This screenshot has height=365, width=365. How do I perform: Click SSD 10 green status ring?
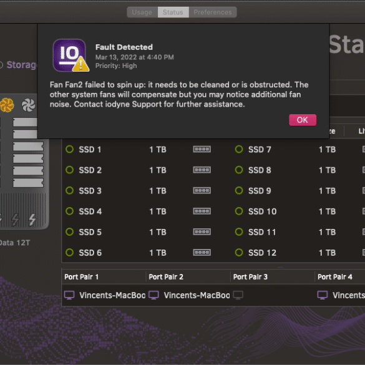pos(239,212)
